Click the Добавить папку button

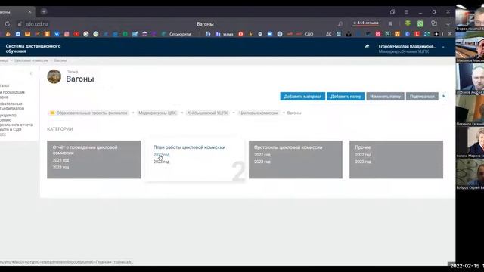346,97
